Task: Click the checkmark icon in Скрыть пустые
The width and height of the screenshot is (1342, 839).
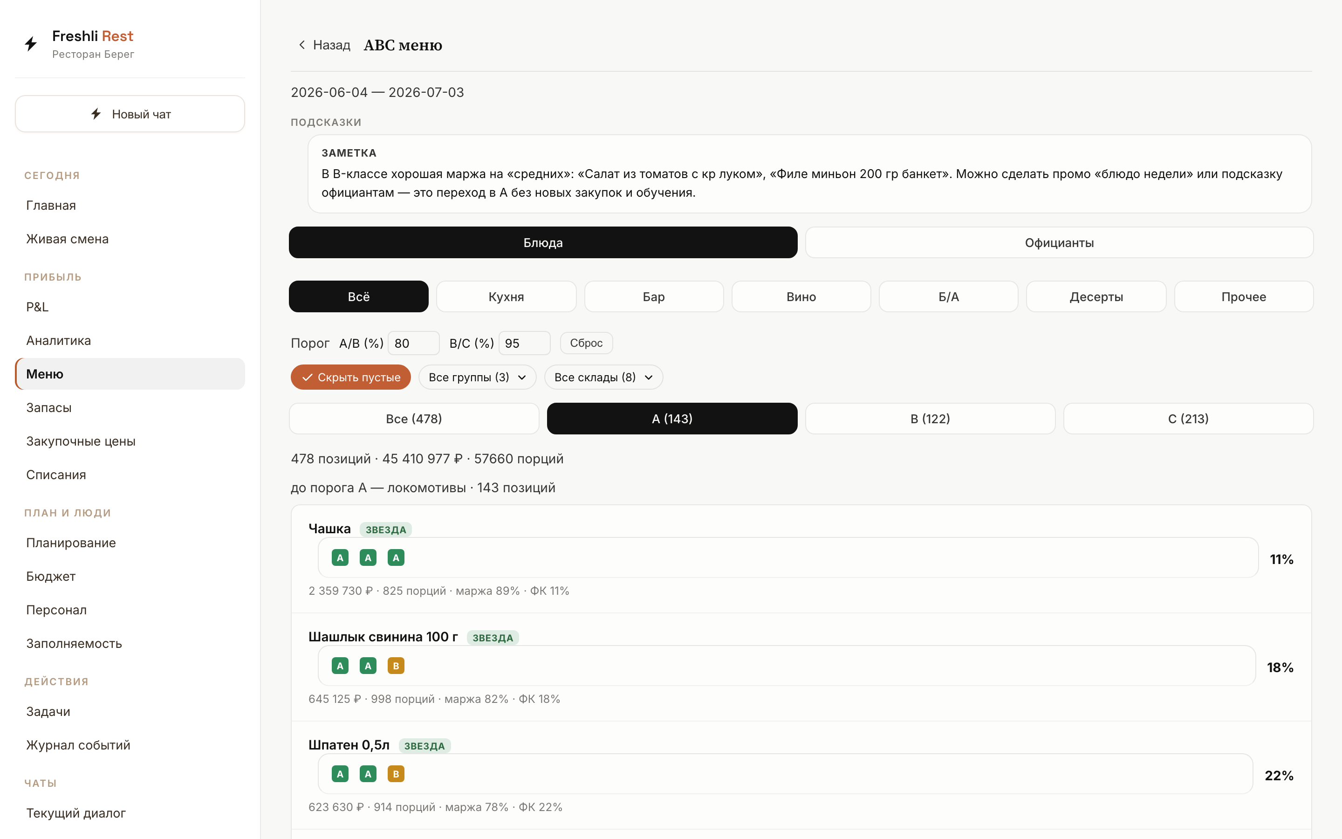Action: click(307, 378)
